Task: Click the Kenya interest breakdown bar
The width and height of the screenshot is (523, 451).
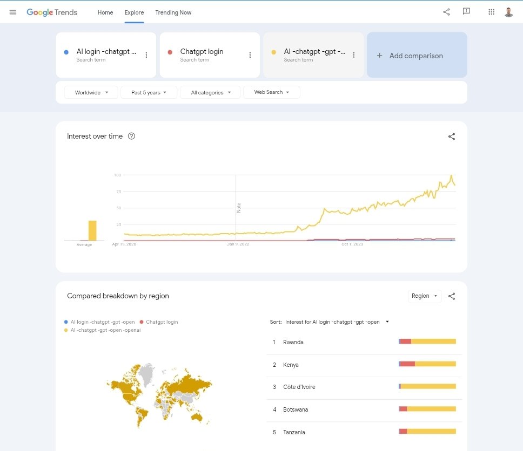Action: click(427, 364)
